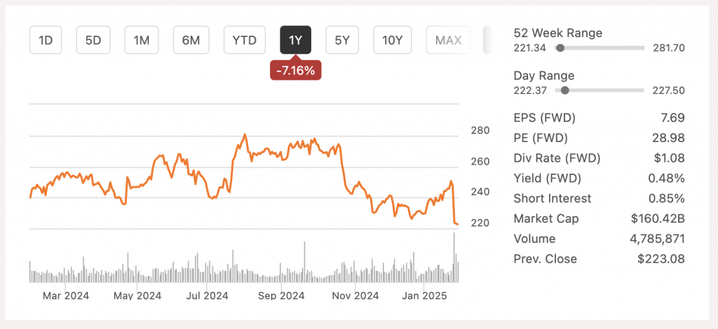Click the Short Interest label
Image resolution: width=718 pixels, height=329 pixels.
[x=553, y=198]
